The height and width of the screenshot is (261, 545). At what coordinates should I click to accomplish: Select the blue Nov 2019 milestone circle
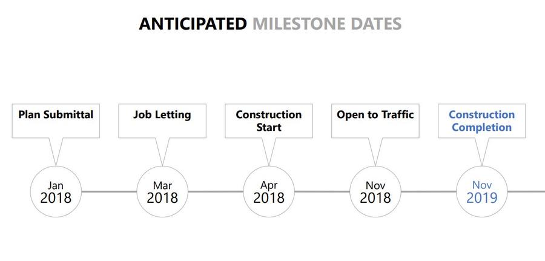481,191
